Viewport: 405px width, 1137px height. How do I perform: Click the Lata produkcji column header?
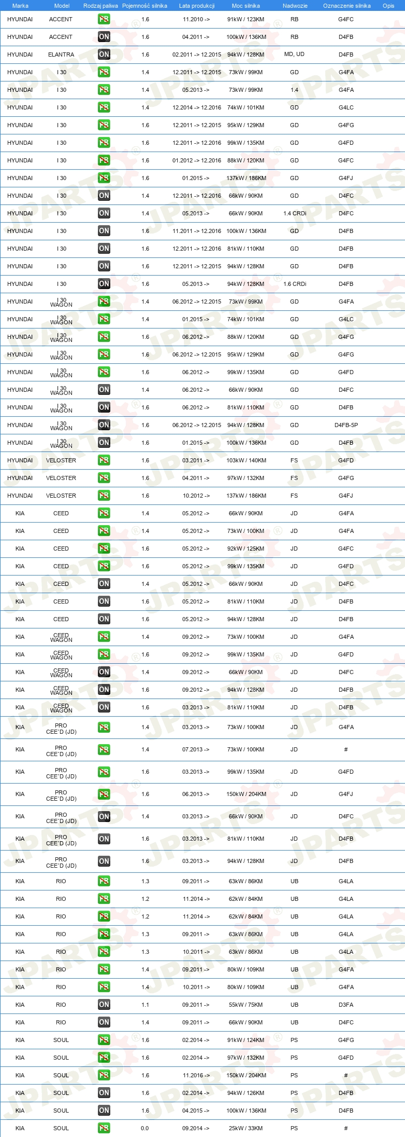click(197, 6)
